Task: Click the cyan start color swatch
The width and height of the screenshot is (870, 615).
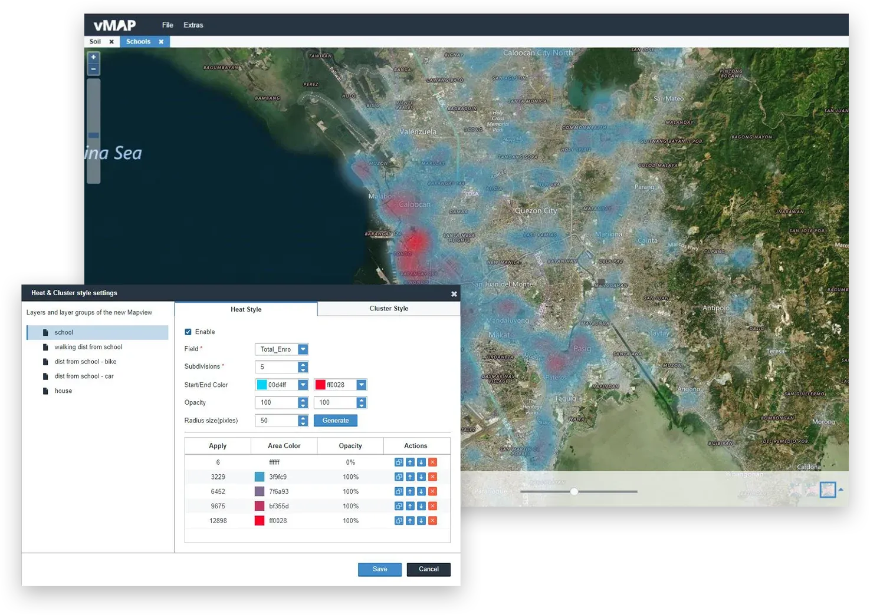Action: coord(262,385)
